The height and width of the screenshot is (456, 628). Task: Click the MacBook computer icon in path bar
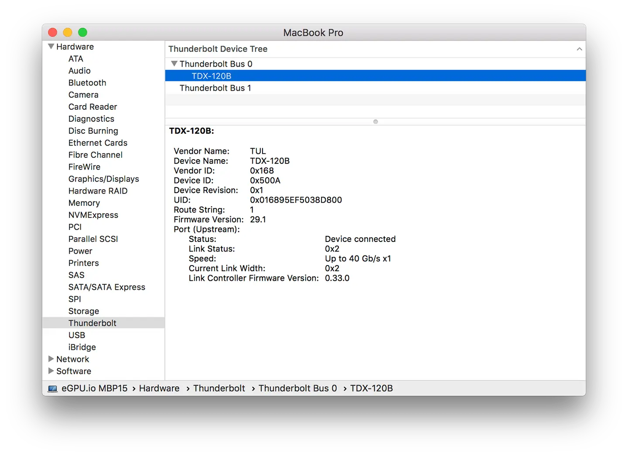tap(53, 388)
